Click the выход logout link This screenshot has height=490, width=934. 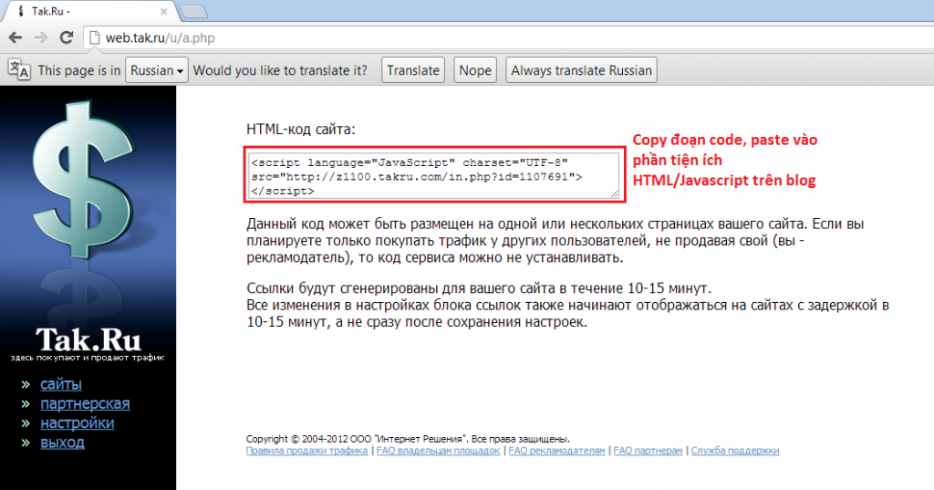[x=63, y=443]
